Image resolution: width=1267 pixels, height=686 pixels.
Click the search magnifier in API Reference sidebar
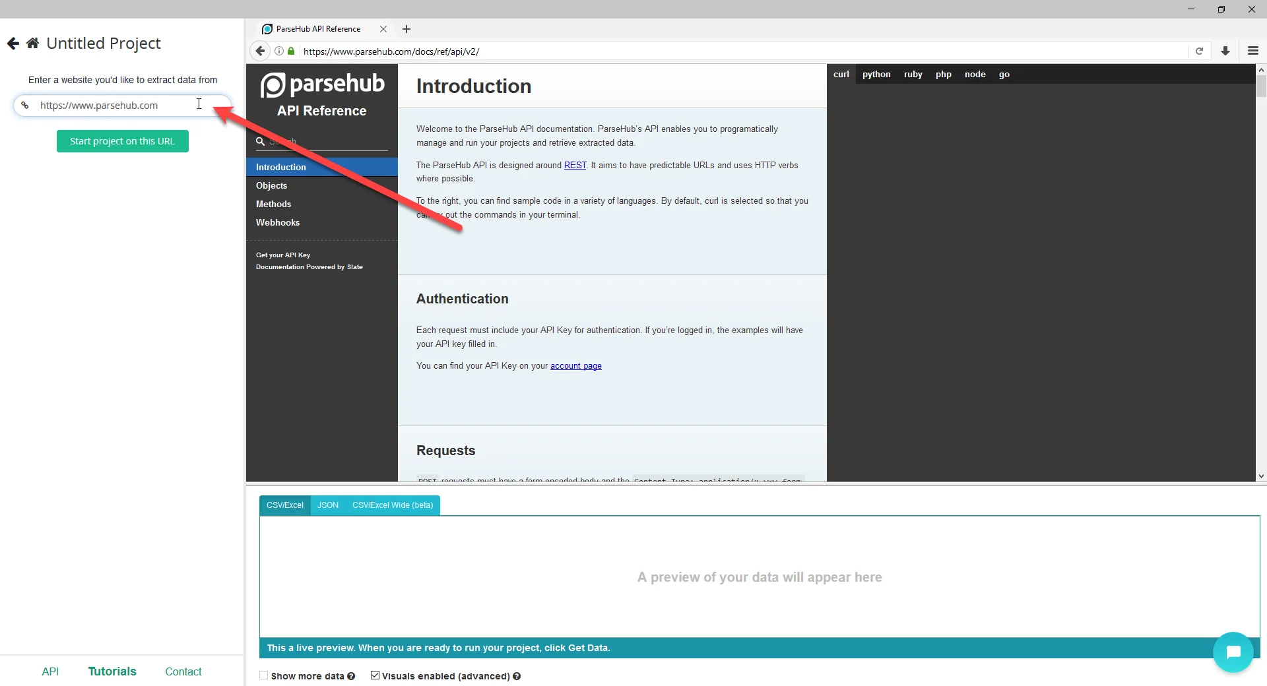261,141
